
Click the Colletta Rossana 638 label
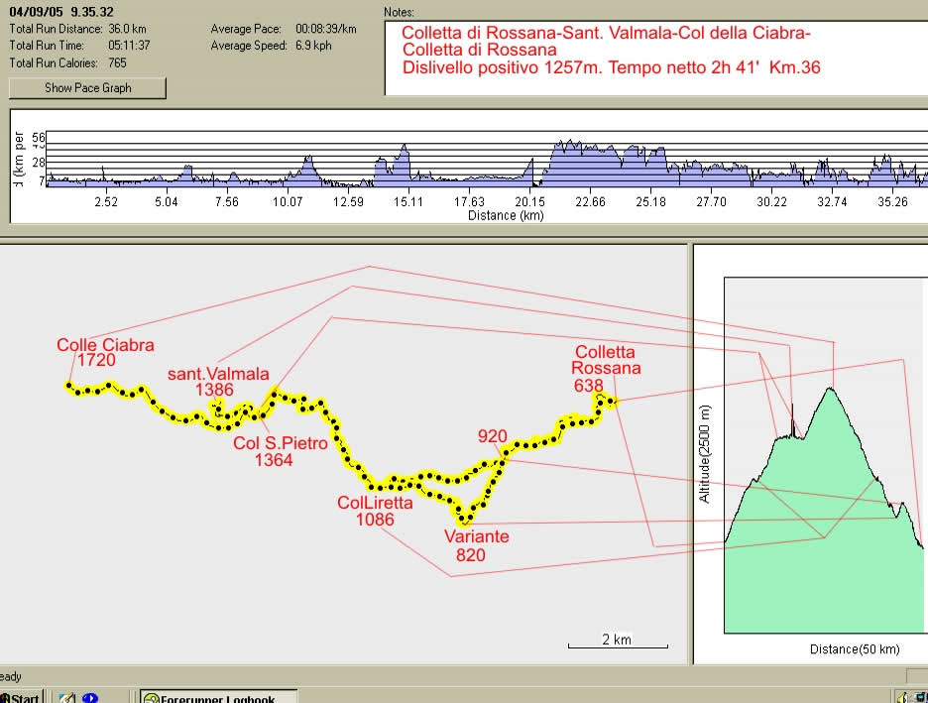606,368
